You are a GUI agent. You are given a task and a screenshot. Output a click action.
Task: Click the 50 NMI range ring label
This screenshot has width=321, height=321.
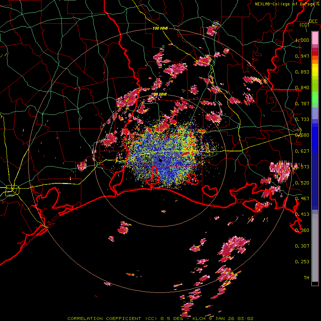point(160,95)
